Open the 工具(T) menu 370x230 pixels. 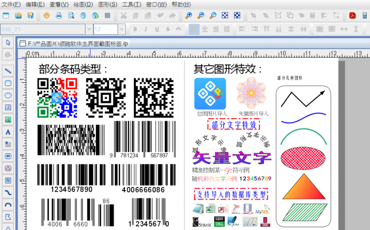[x=132, y=4]
